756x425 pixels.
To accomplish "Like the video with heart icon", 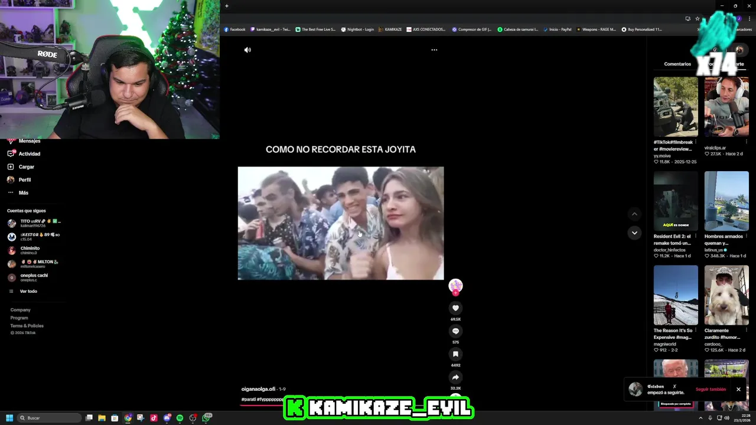I will (455, 308).
